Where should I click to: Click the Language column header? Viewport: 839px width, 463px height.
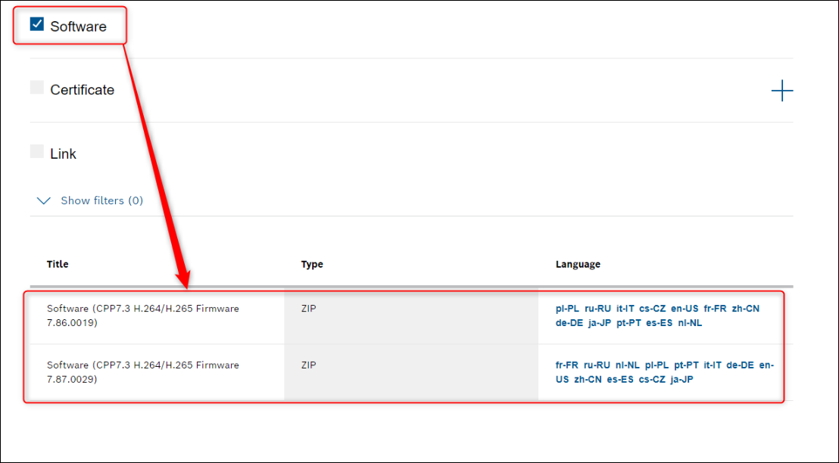(578, 264)
